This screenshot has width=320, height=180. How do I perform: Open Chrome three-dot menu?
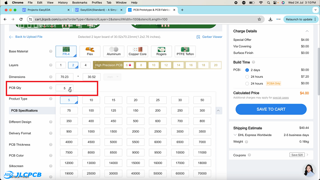(315, 19)
